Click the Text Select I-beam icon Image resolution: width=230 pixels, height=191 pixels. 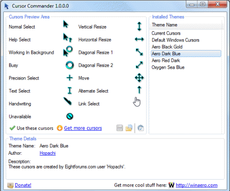(x=69, y=91)
